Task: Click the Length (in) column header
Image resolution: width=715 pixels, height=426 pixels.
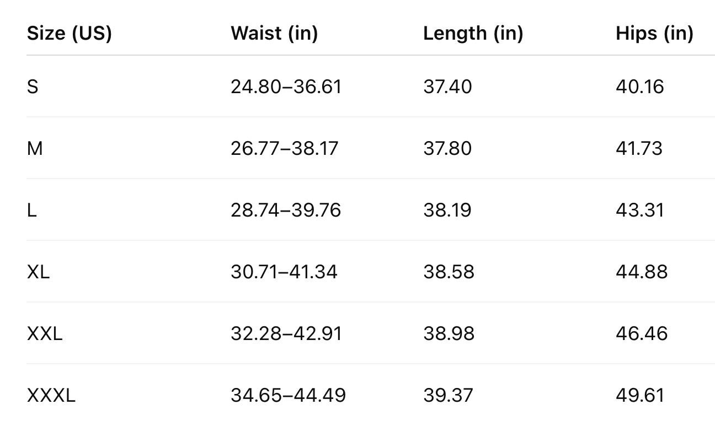Action: click(x=473, y=33)
